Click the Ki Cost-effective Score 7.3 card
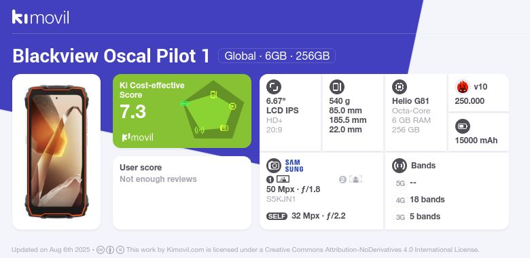 pyautogui.click(x=182, y=111)
